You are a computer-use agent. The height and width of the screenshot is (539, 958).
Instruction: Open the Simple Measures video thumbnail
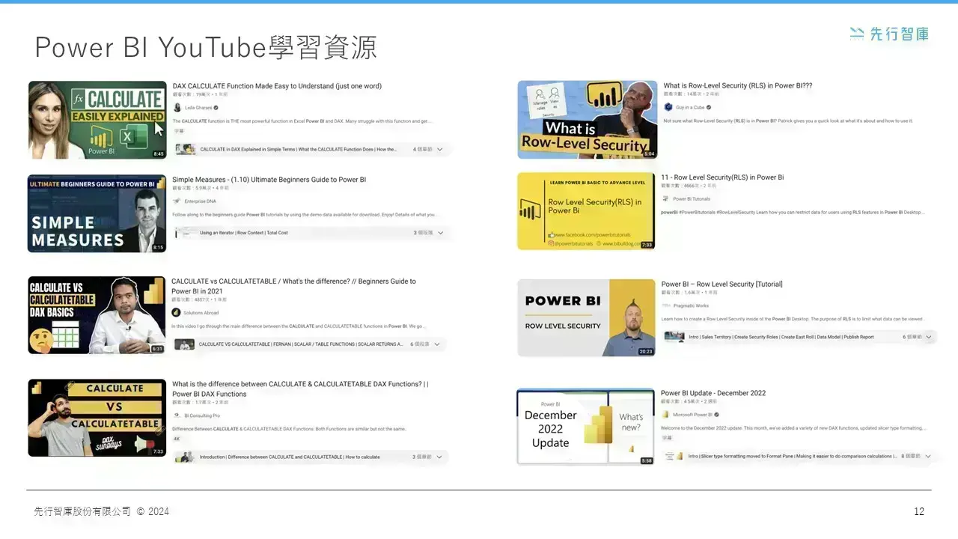(97, 213)
